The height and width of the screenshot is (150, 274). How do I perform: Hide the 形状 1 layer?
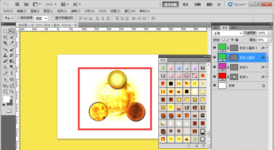(x=215, y=77)
